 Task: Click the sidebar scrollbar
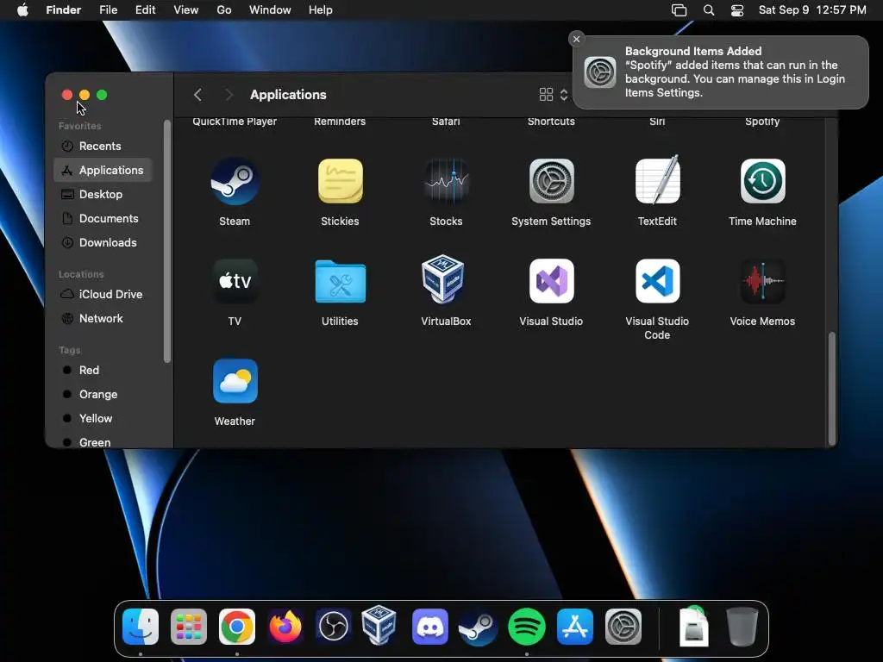tap(166, 241)
